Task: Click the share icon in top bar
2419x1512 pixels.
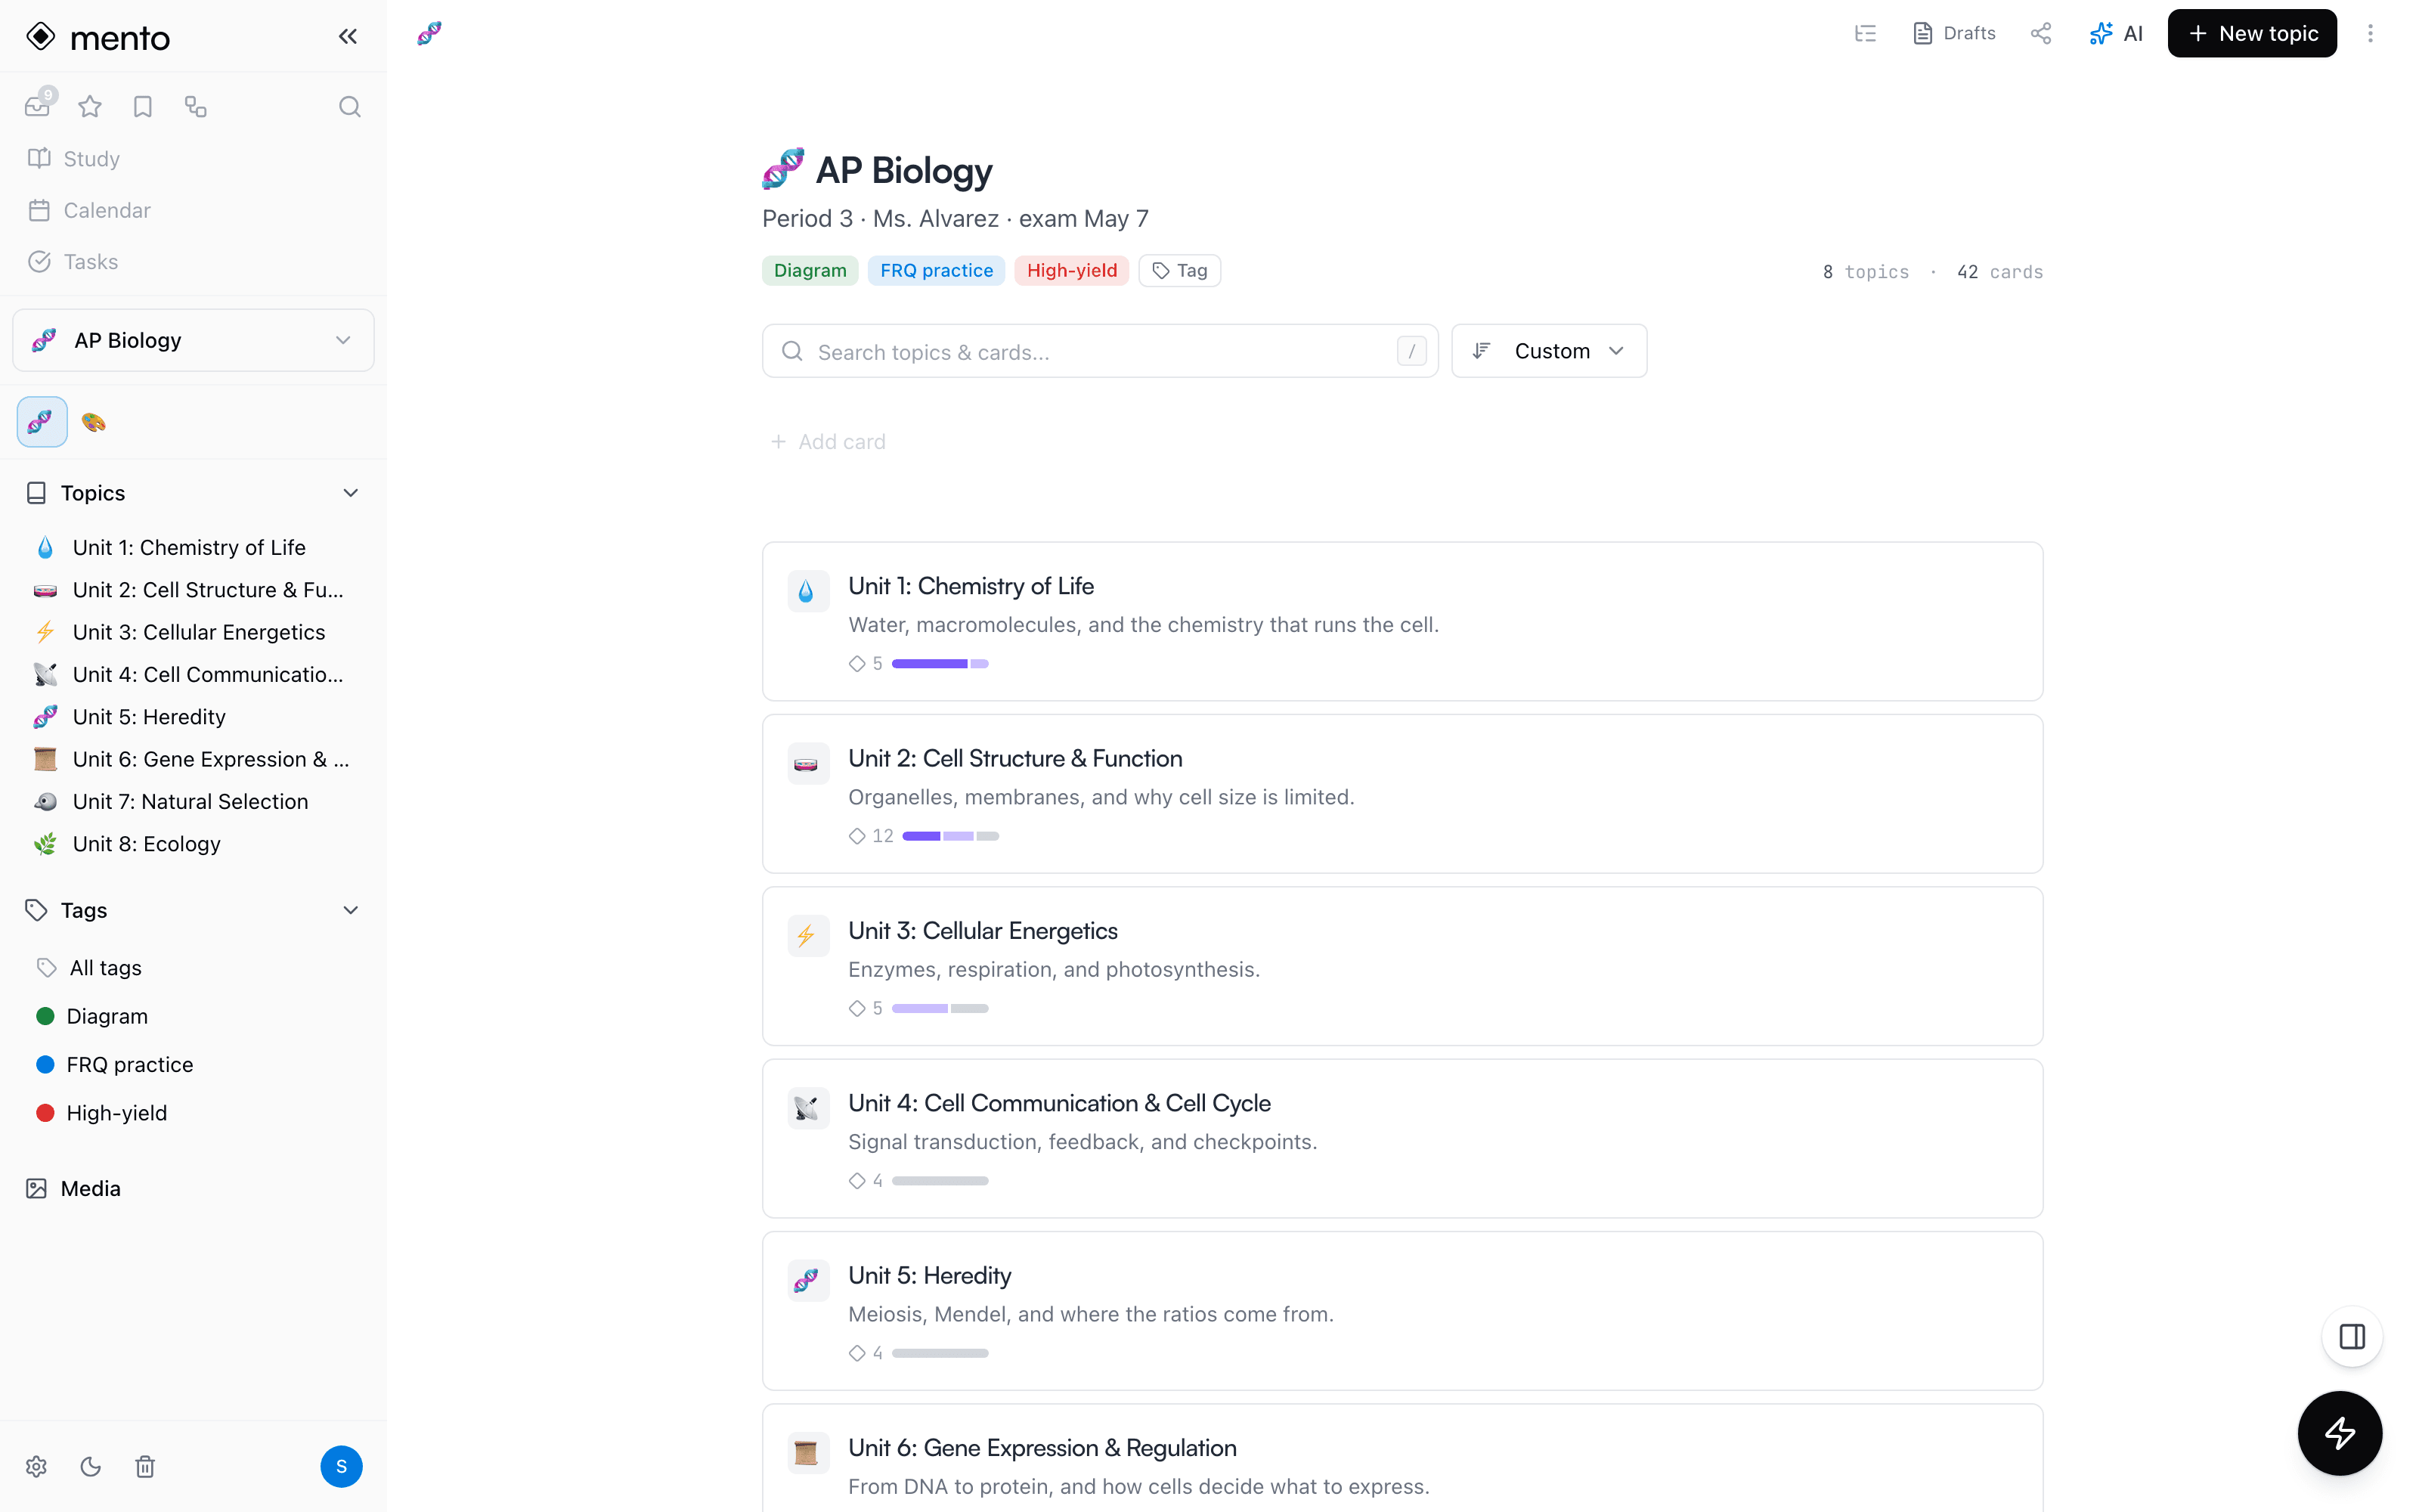Action: pyautogui.click(x=2041, y=33)
